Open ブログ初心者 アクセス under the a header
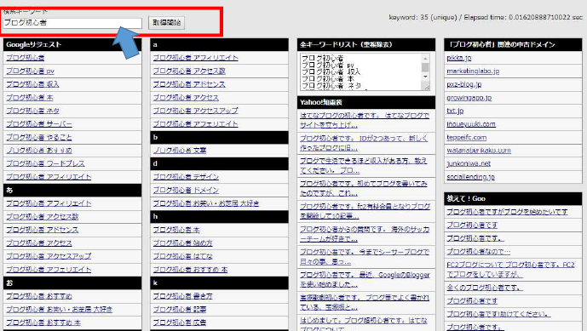This screenshot has width=587, height=331. tap(186, 98)
